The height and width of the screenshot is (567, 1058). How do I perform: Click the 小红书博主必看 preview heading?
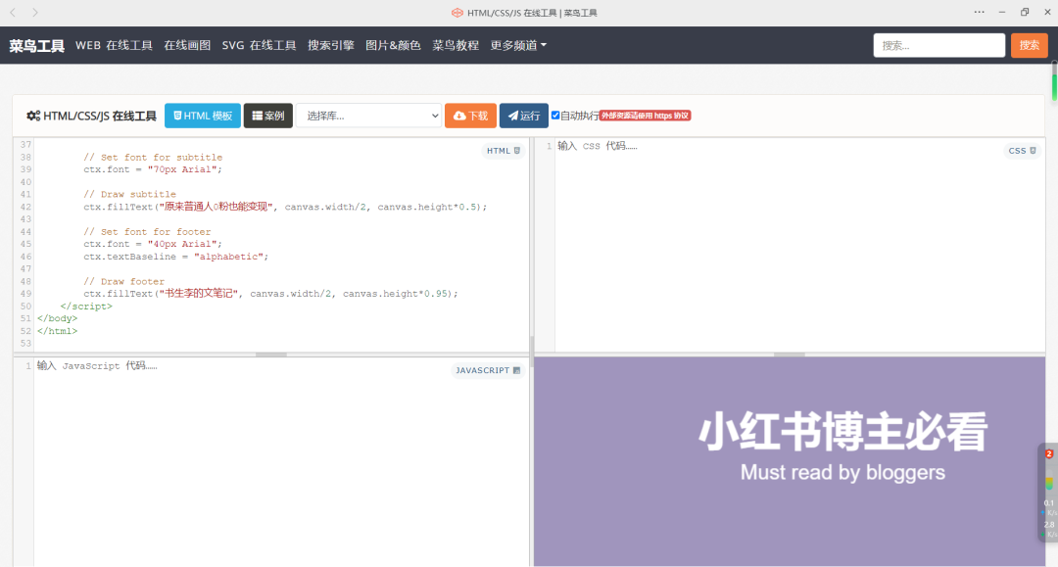(x=842, y=432)
